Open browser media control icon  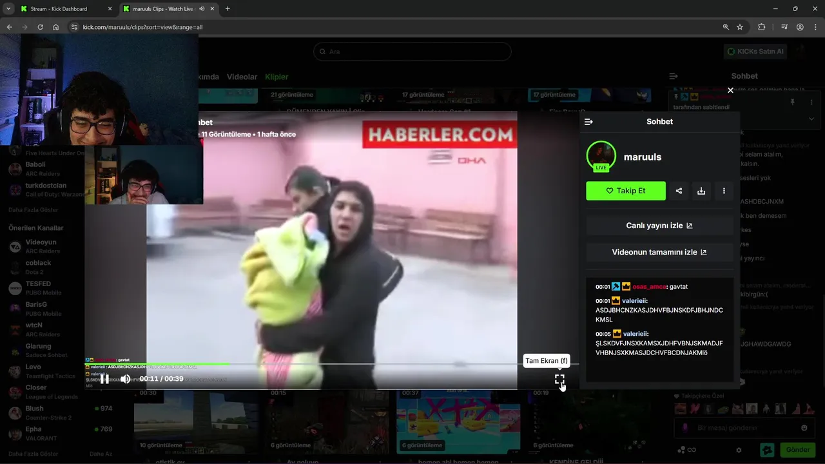point(784,27)
